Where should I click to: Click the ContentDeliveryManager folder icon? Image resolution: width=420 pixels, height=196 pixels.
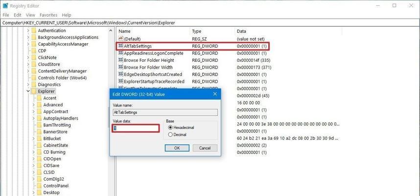click(34, 71)
